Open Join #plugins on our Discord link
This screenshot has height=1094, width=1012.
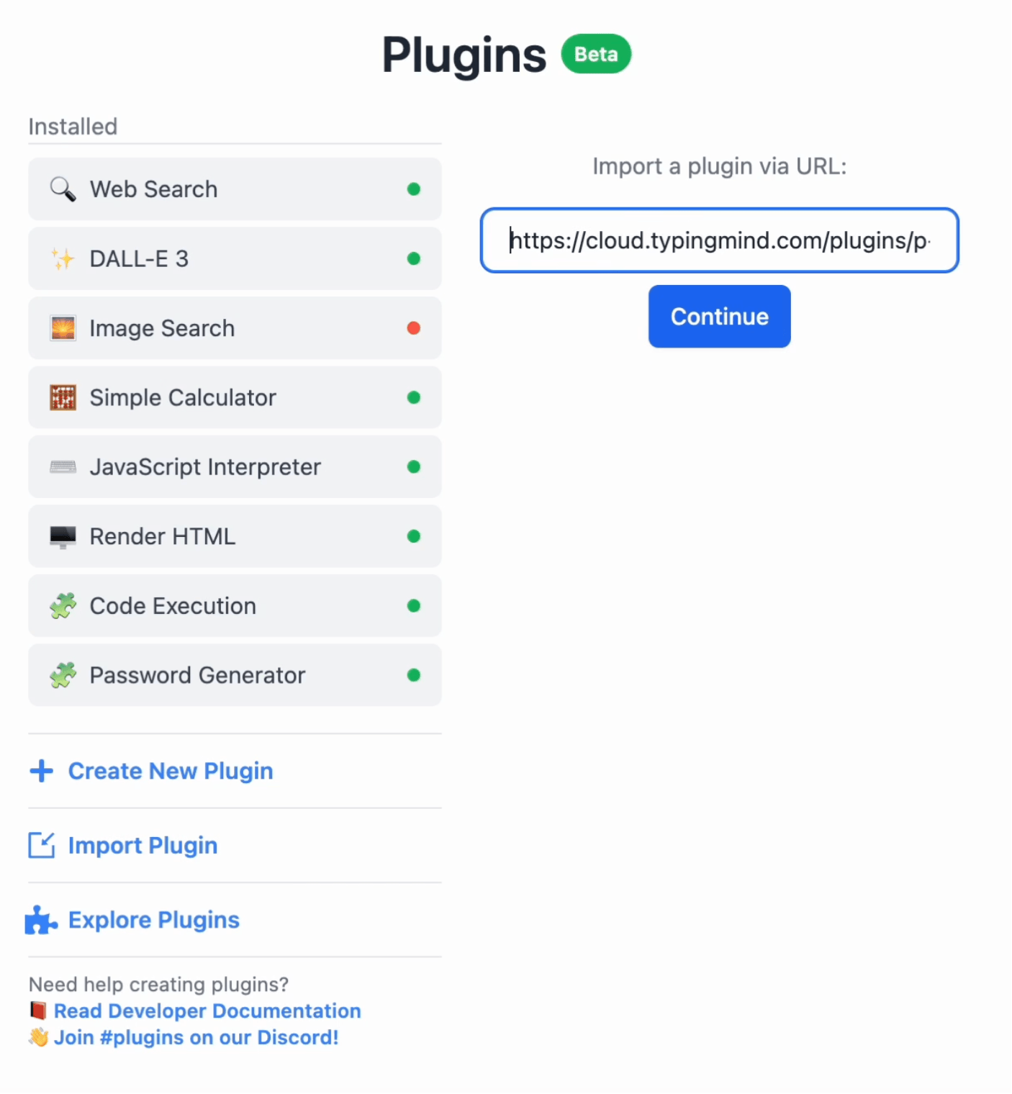pyautogui.click(x=196, y=1037)
